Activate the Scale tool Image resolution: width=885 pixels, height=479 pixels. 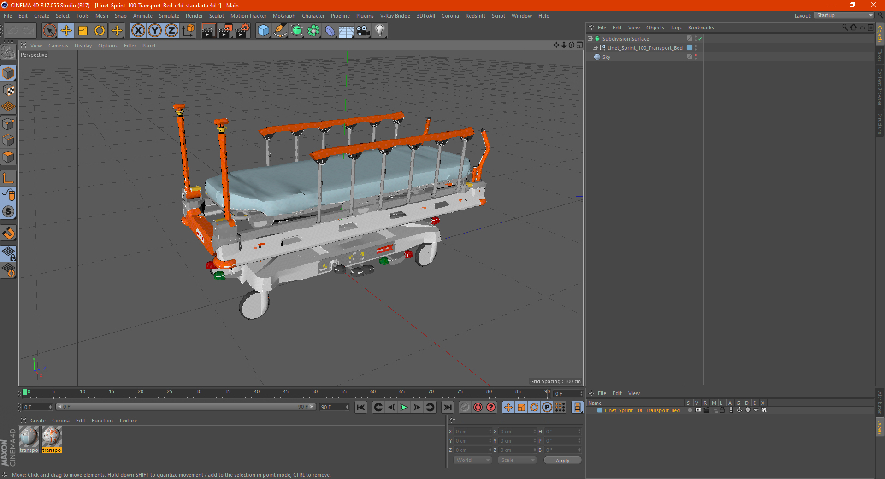[83, 31]
